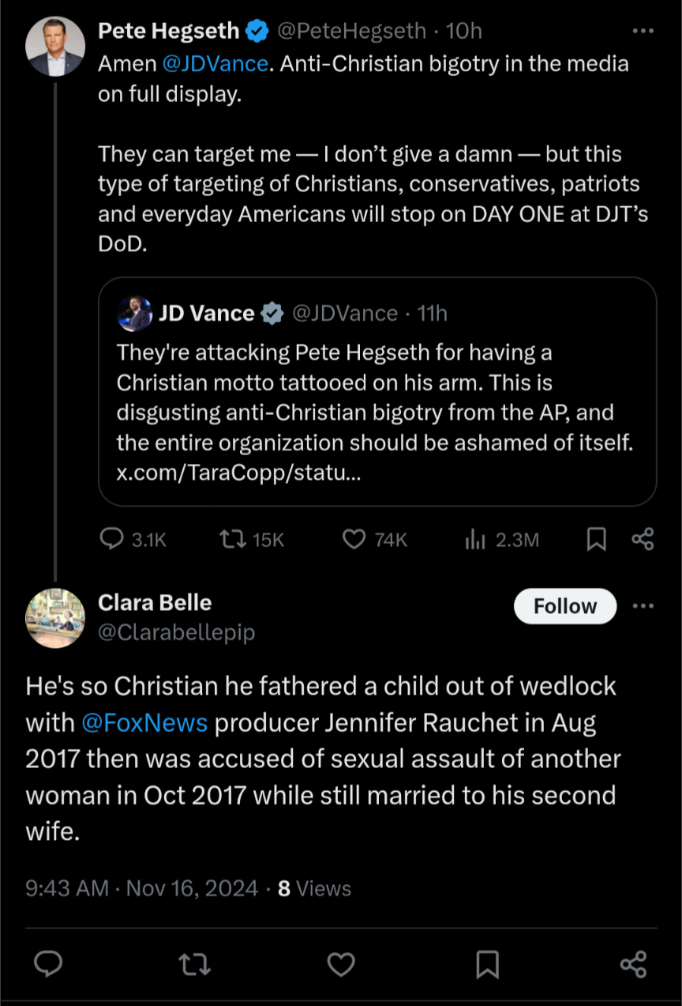Open more options next to Follow button
Viewport: 682px width, 1006px height.
coord(643,606)
